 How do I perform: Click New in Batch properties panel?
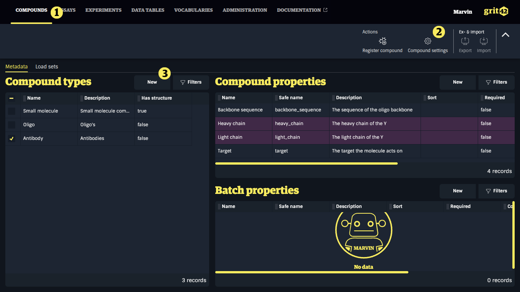coord(458,191)
